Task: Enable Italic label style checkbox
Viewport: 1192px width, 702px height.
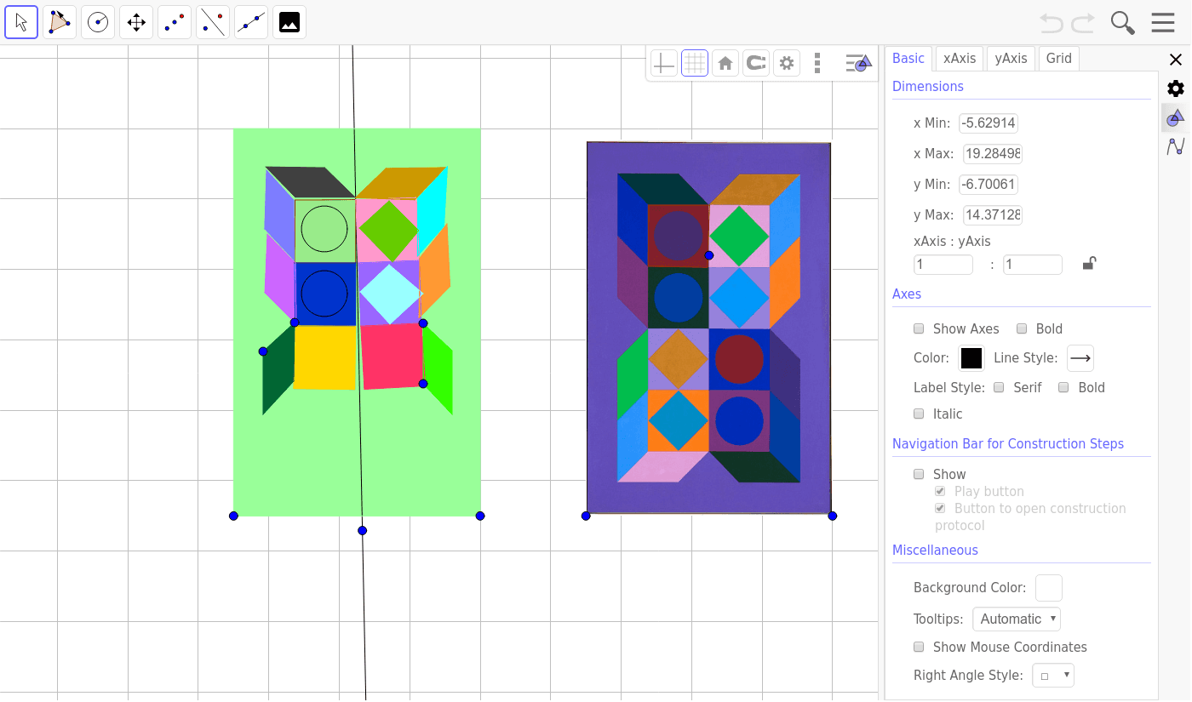Action: coord(919,414)
